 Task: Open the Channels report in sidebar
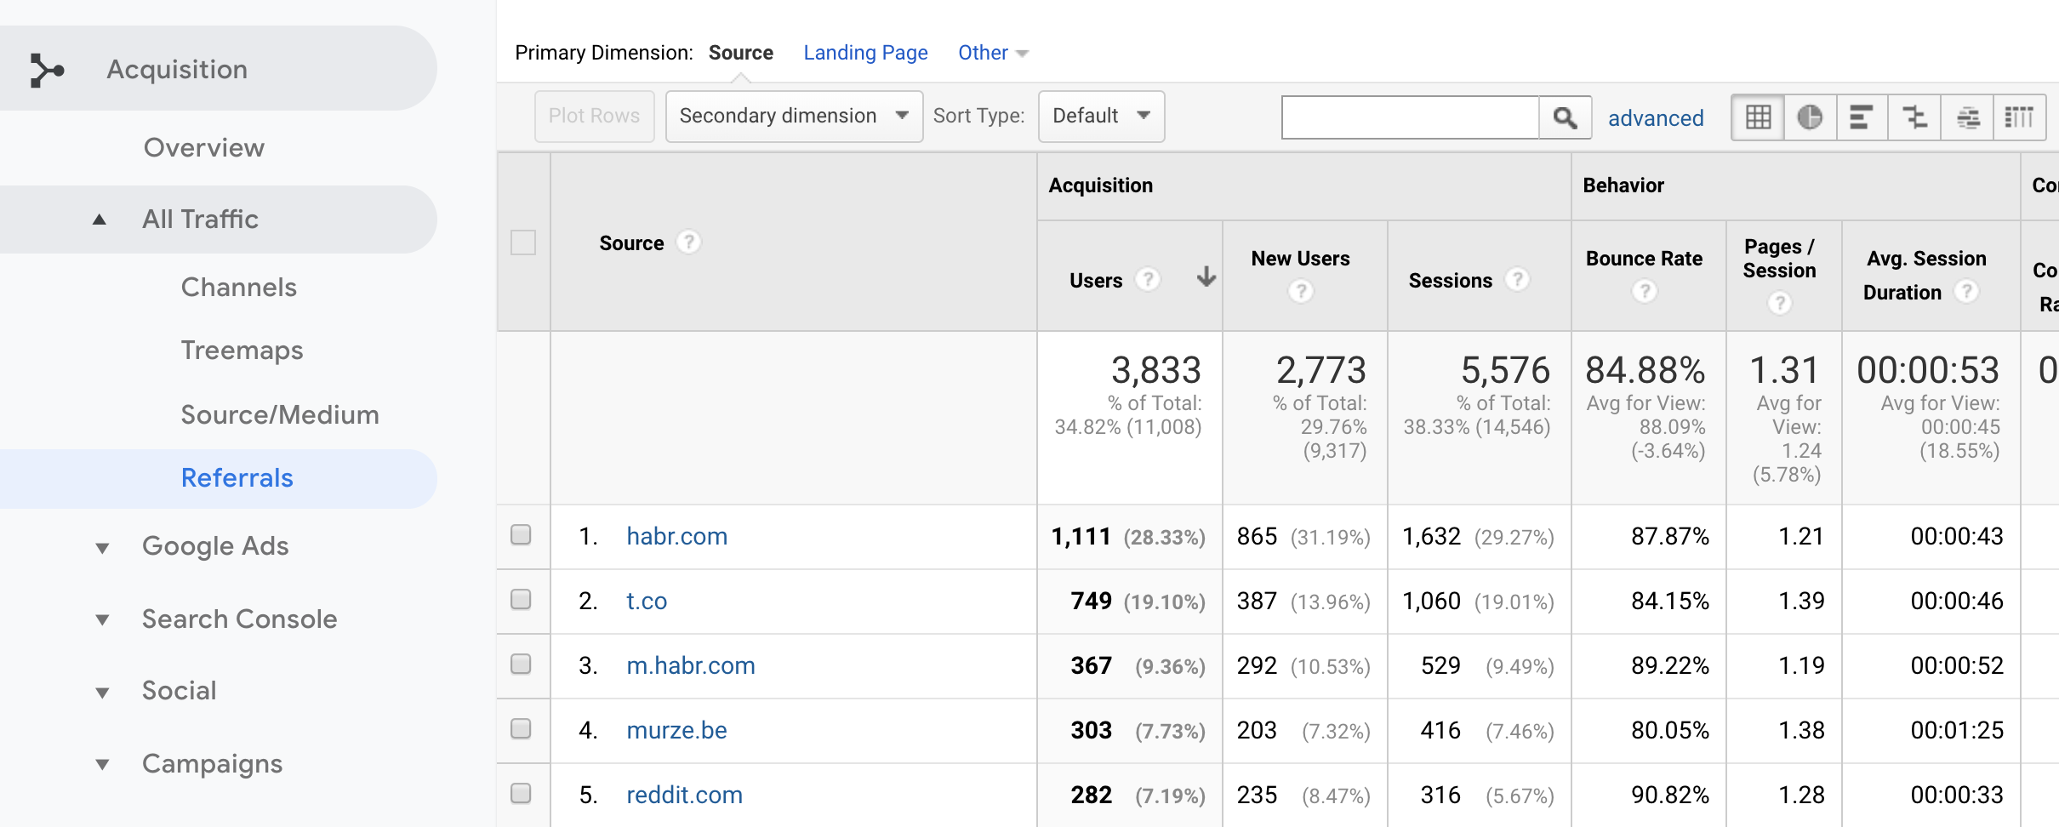click(239, 288)
